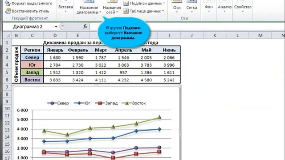
Task: Click the Восстановить стиль icon
Action: pos(8,11)
